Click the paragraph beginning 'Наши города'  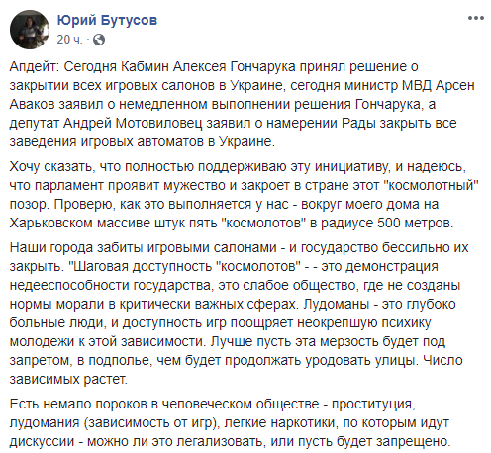(x=240, y=314)
